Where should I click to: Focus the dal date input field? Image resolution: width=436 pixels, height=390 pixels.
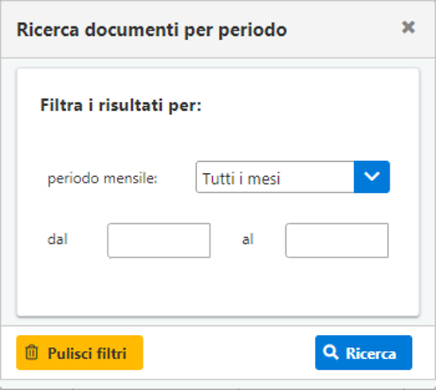coord(159,240)
